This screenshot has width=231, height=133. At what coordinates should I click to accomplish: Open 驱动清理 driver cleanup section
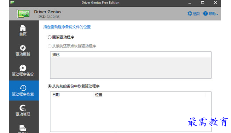tap(23, 110)
